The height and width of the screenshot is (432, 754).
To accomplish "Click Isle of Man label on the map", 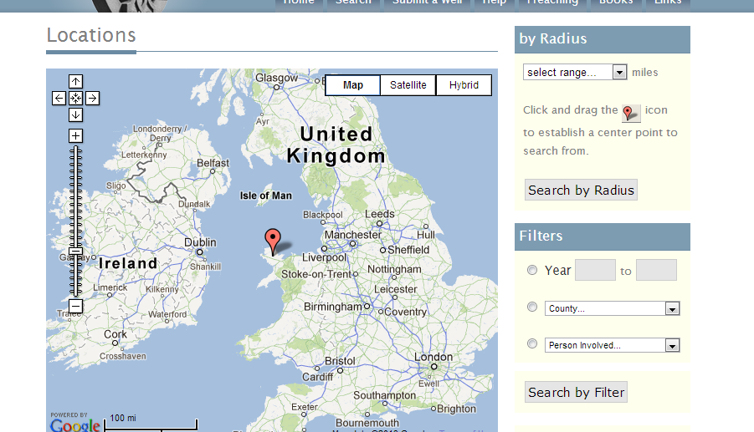I will click(x=266, y=196).
